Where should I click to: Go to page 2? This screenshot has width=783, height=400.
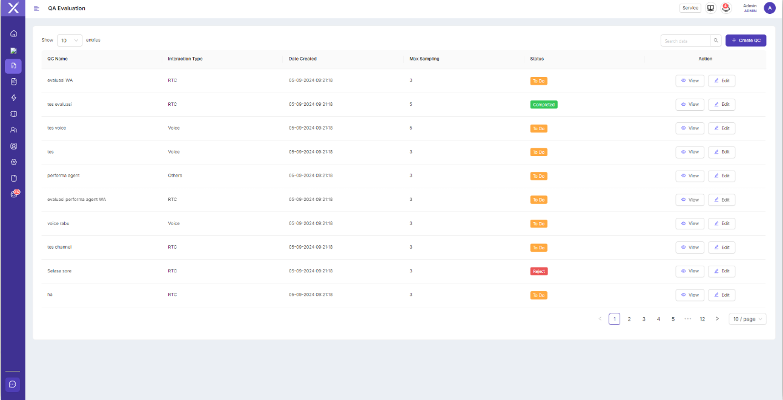[629, 319]
